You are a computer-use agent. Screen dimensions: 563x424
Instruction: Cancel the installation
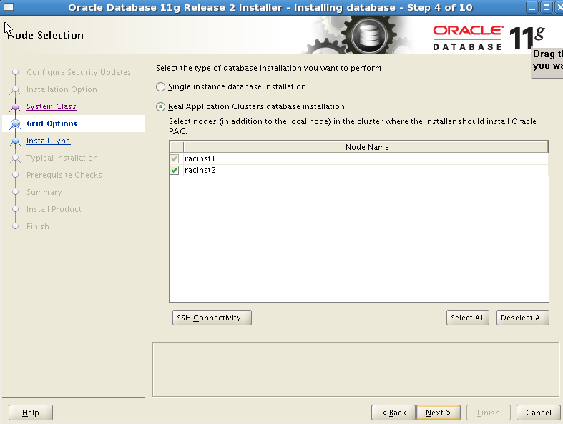point(538,413)
